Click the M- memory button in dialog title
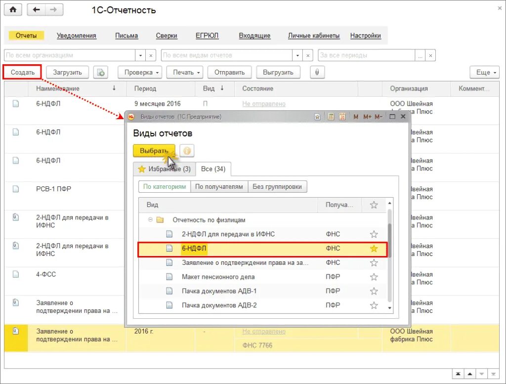The image size is (506, 384). [378, 117]
